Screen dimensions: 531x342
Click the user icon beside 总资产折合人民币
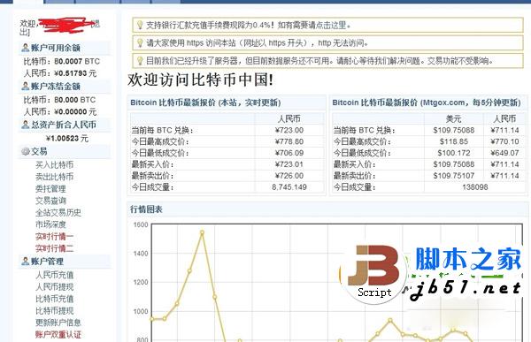25,125
